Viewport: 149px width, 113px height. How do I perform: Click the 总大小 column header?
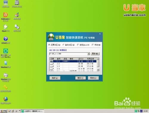[82, 59]
